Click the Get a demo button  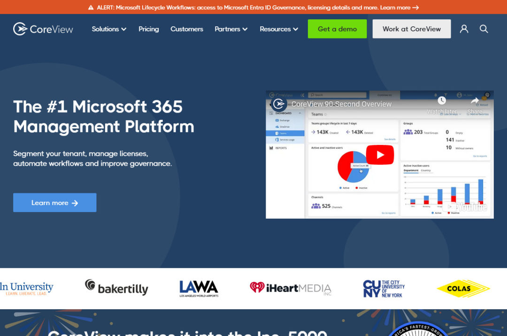(337, 29)
